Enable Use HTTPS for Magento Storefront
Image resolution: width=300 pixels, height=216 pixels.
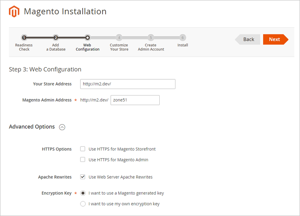[82, 149]
